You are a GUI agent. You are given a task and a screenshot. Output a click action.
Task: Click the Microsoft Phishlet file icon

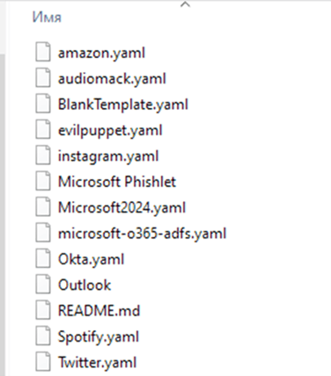(x=43, y=181)
